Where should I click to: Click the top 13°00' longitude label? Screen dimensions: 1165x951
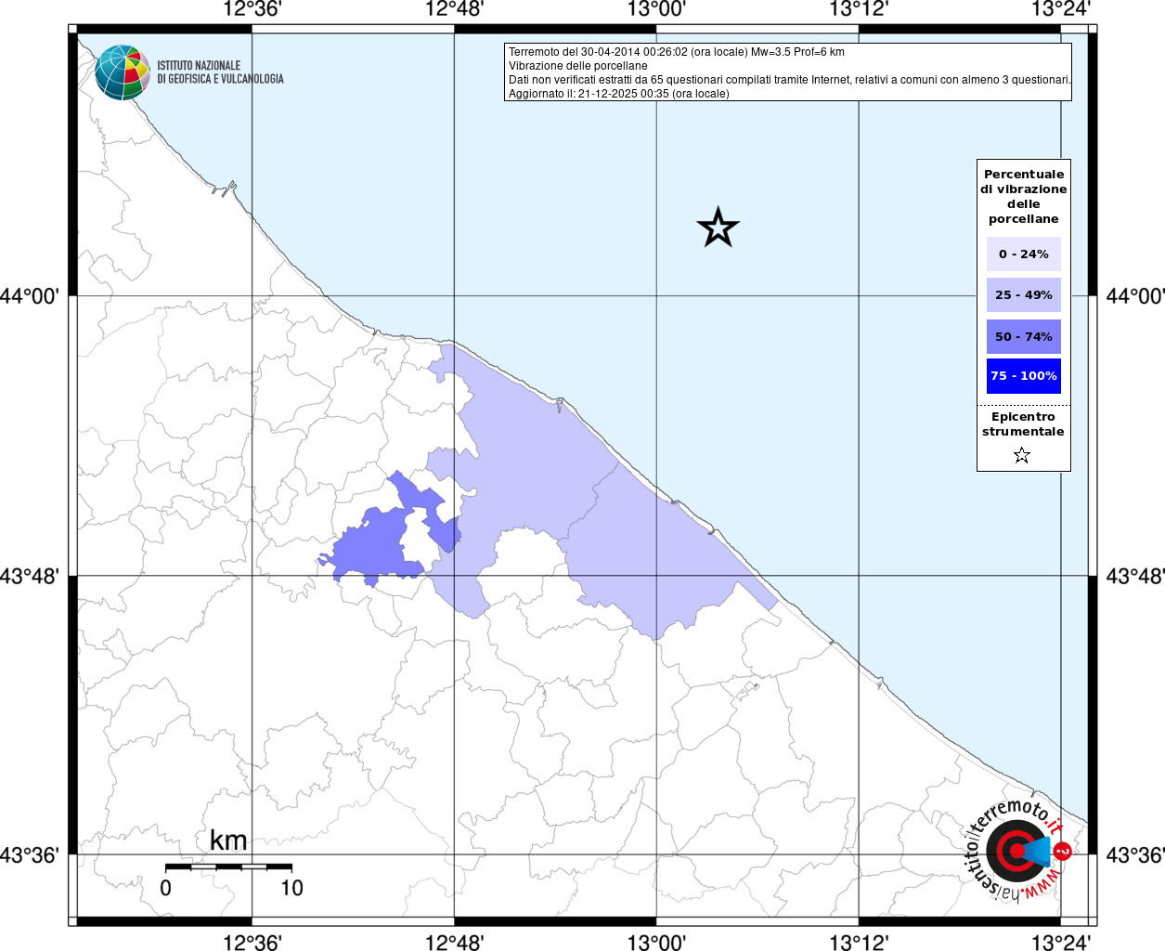click(x=656, y=10)
